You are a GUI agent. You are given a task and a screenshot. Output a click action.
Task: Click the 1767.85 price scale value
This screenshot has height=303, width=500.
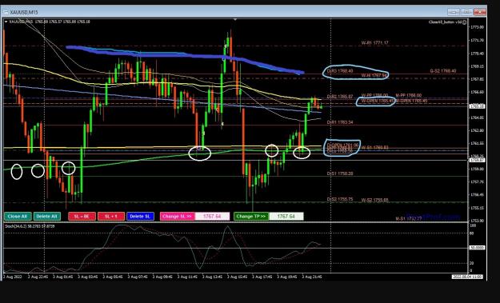coord(477,79)
